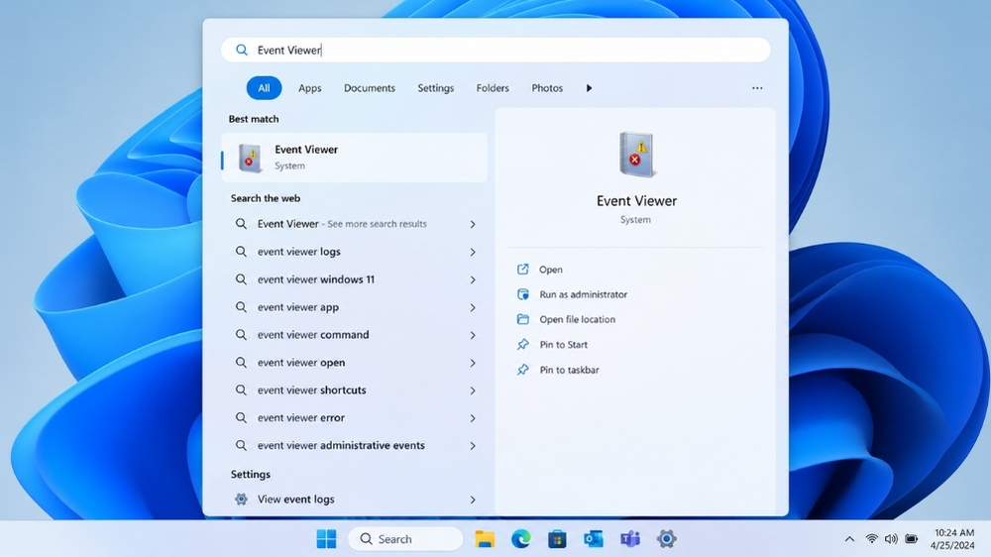Click the Open file location folder icon
Screen dimensions: 991x557
pyautogui.click(x=522, y=319)
